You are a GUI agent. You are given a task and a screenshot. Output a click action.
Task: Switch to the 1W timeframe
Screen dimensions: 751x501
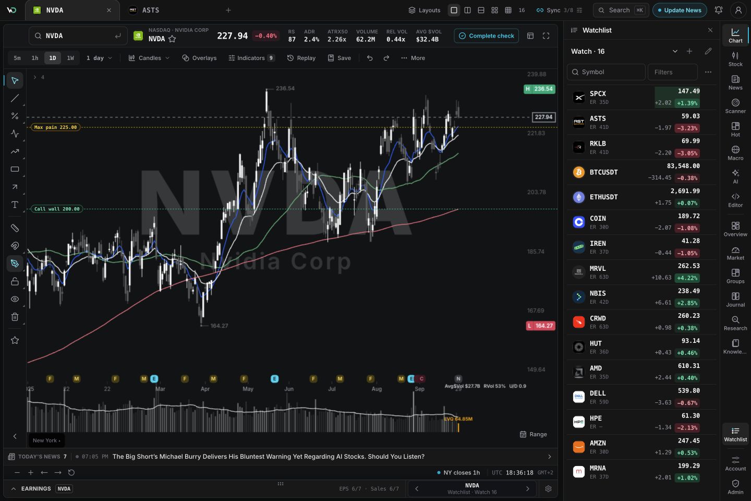point(70,58)
